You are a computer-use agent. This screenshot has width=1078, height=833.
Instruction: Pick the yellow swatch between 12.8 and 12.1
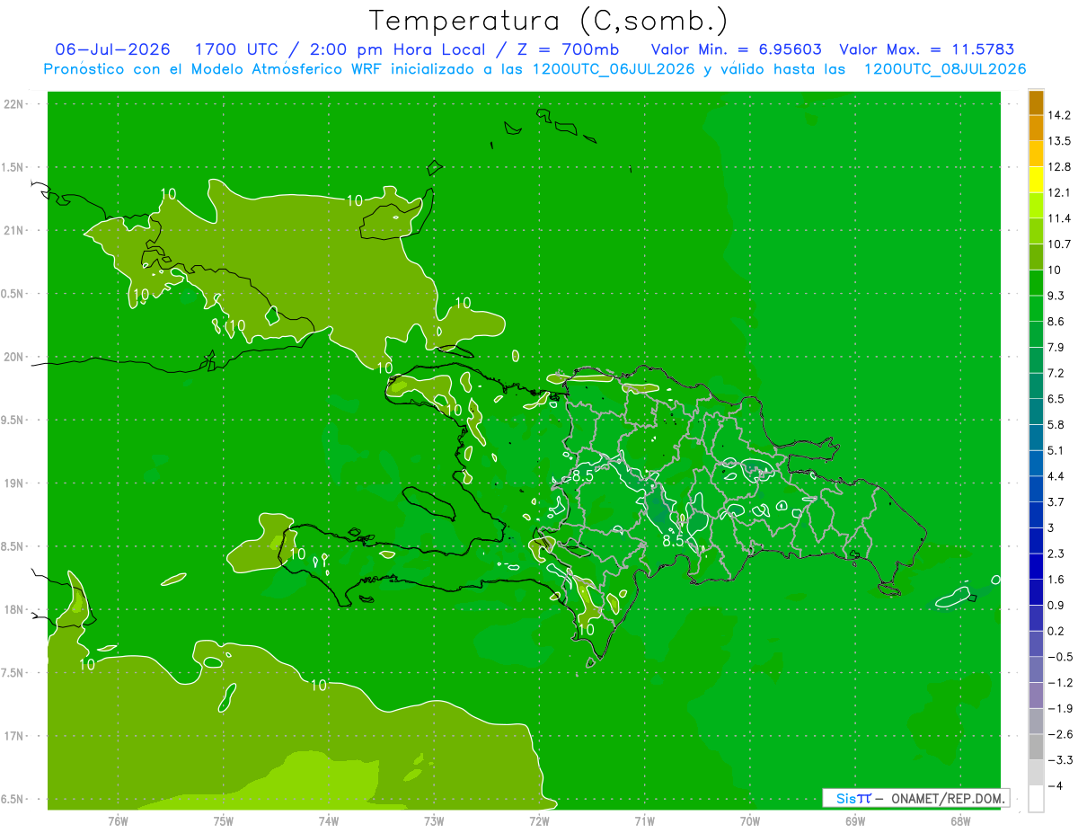[1036, 180]
